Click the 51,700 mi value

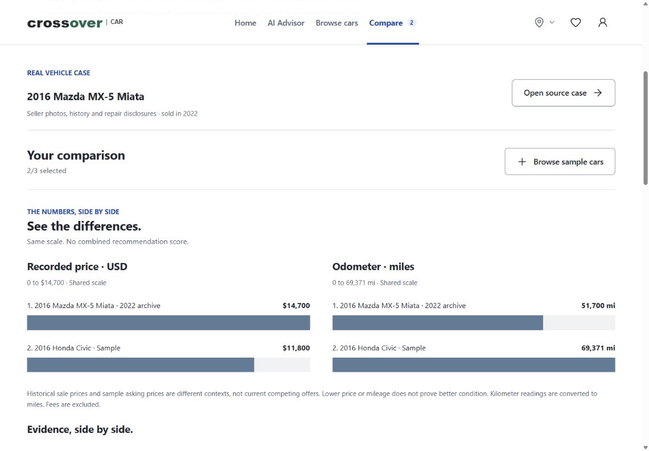pos(598,306)
